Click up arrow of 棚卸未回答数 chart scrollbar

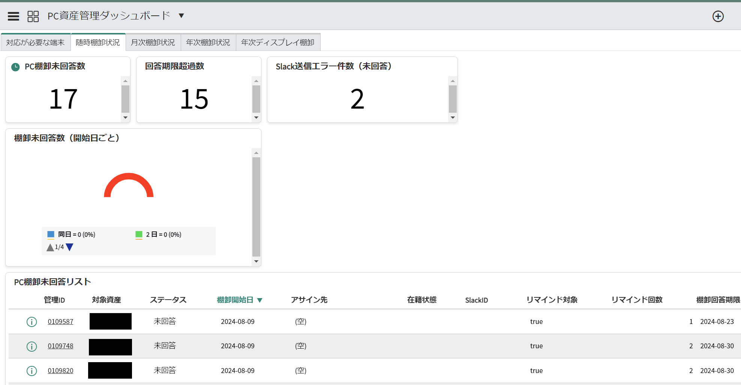(x=256, y=153)
